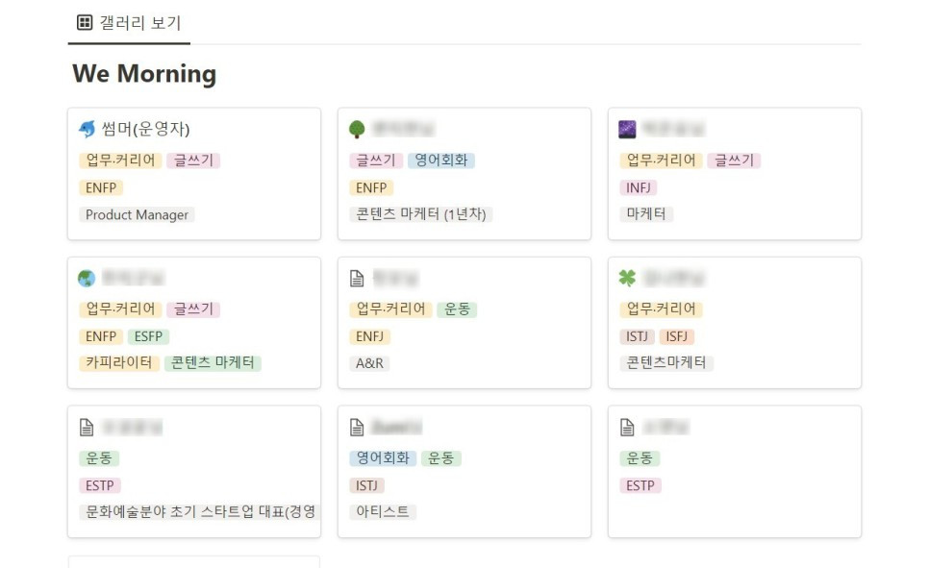The image size is (929, 568).
Task: Open the 아티스트 card
Action: pos(464,471)
